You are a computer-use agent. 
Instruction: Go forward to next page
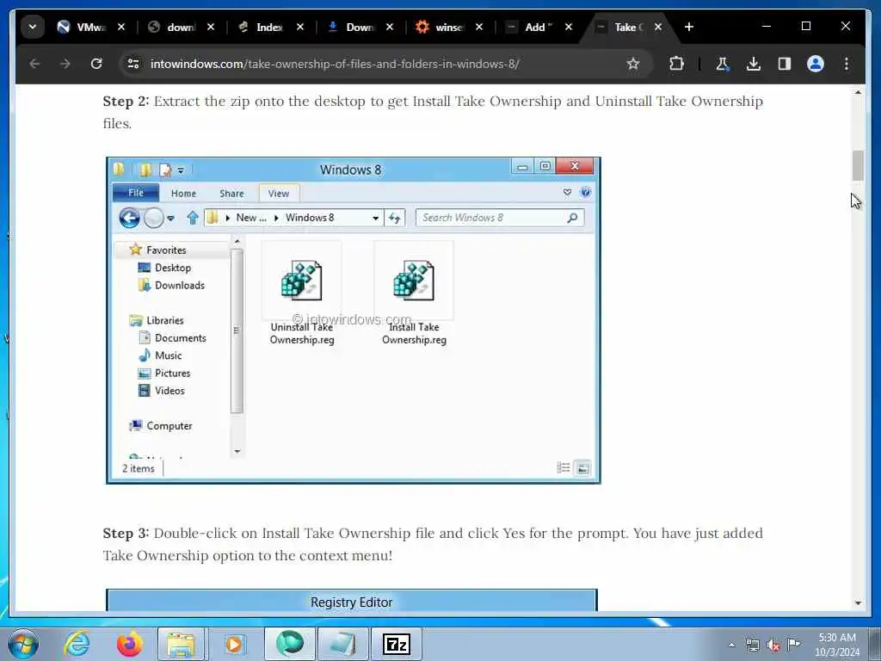65,64
